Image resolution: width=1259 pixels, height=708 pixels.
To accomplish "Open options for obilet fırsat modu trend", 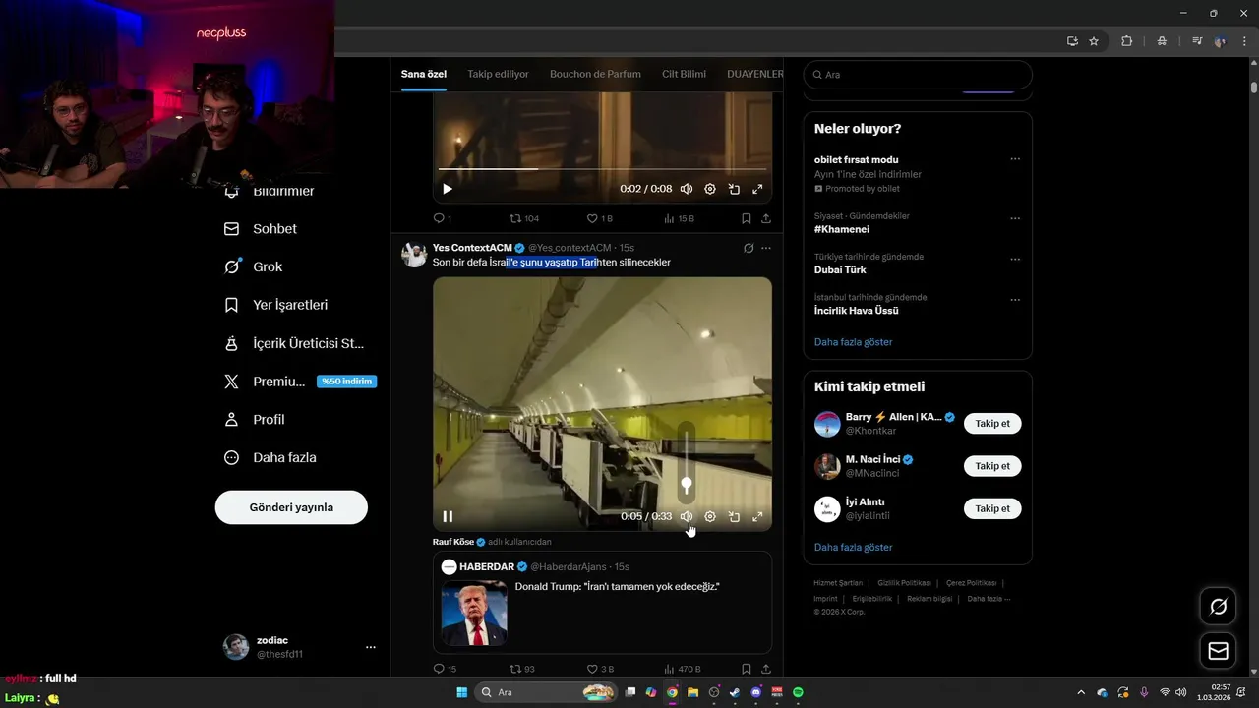I will click(1015, 159).
